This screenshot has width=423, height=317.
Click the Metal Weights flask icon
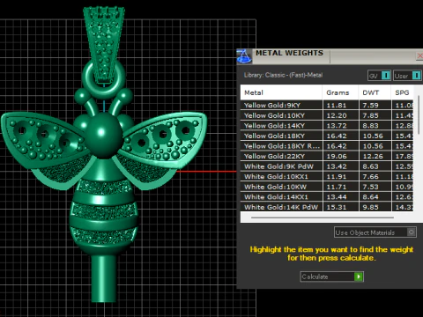[x=244, y=56]
